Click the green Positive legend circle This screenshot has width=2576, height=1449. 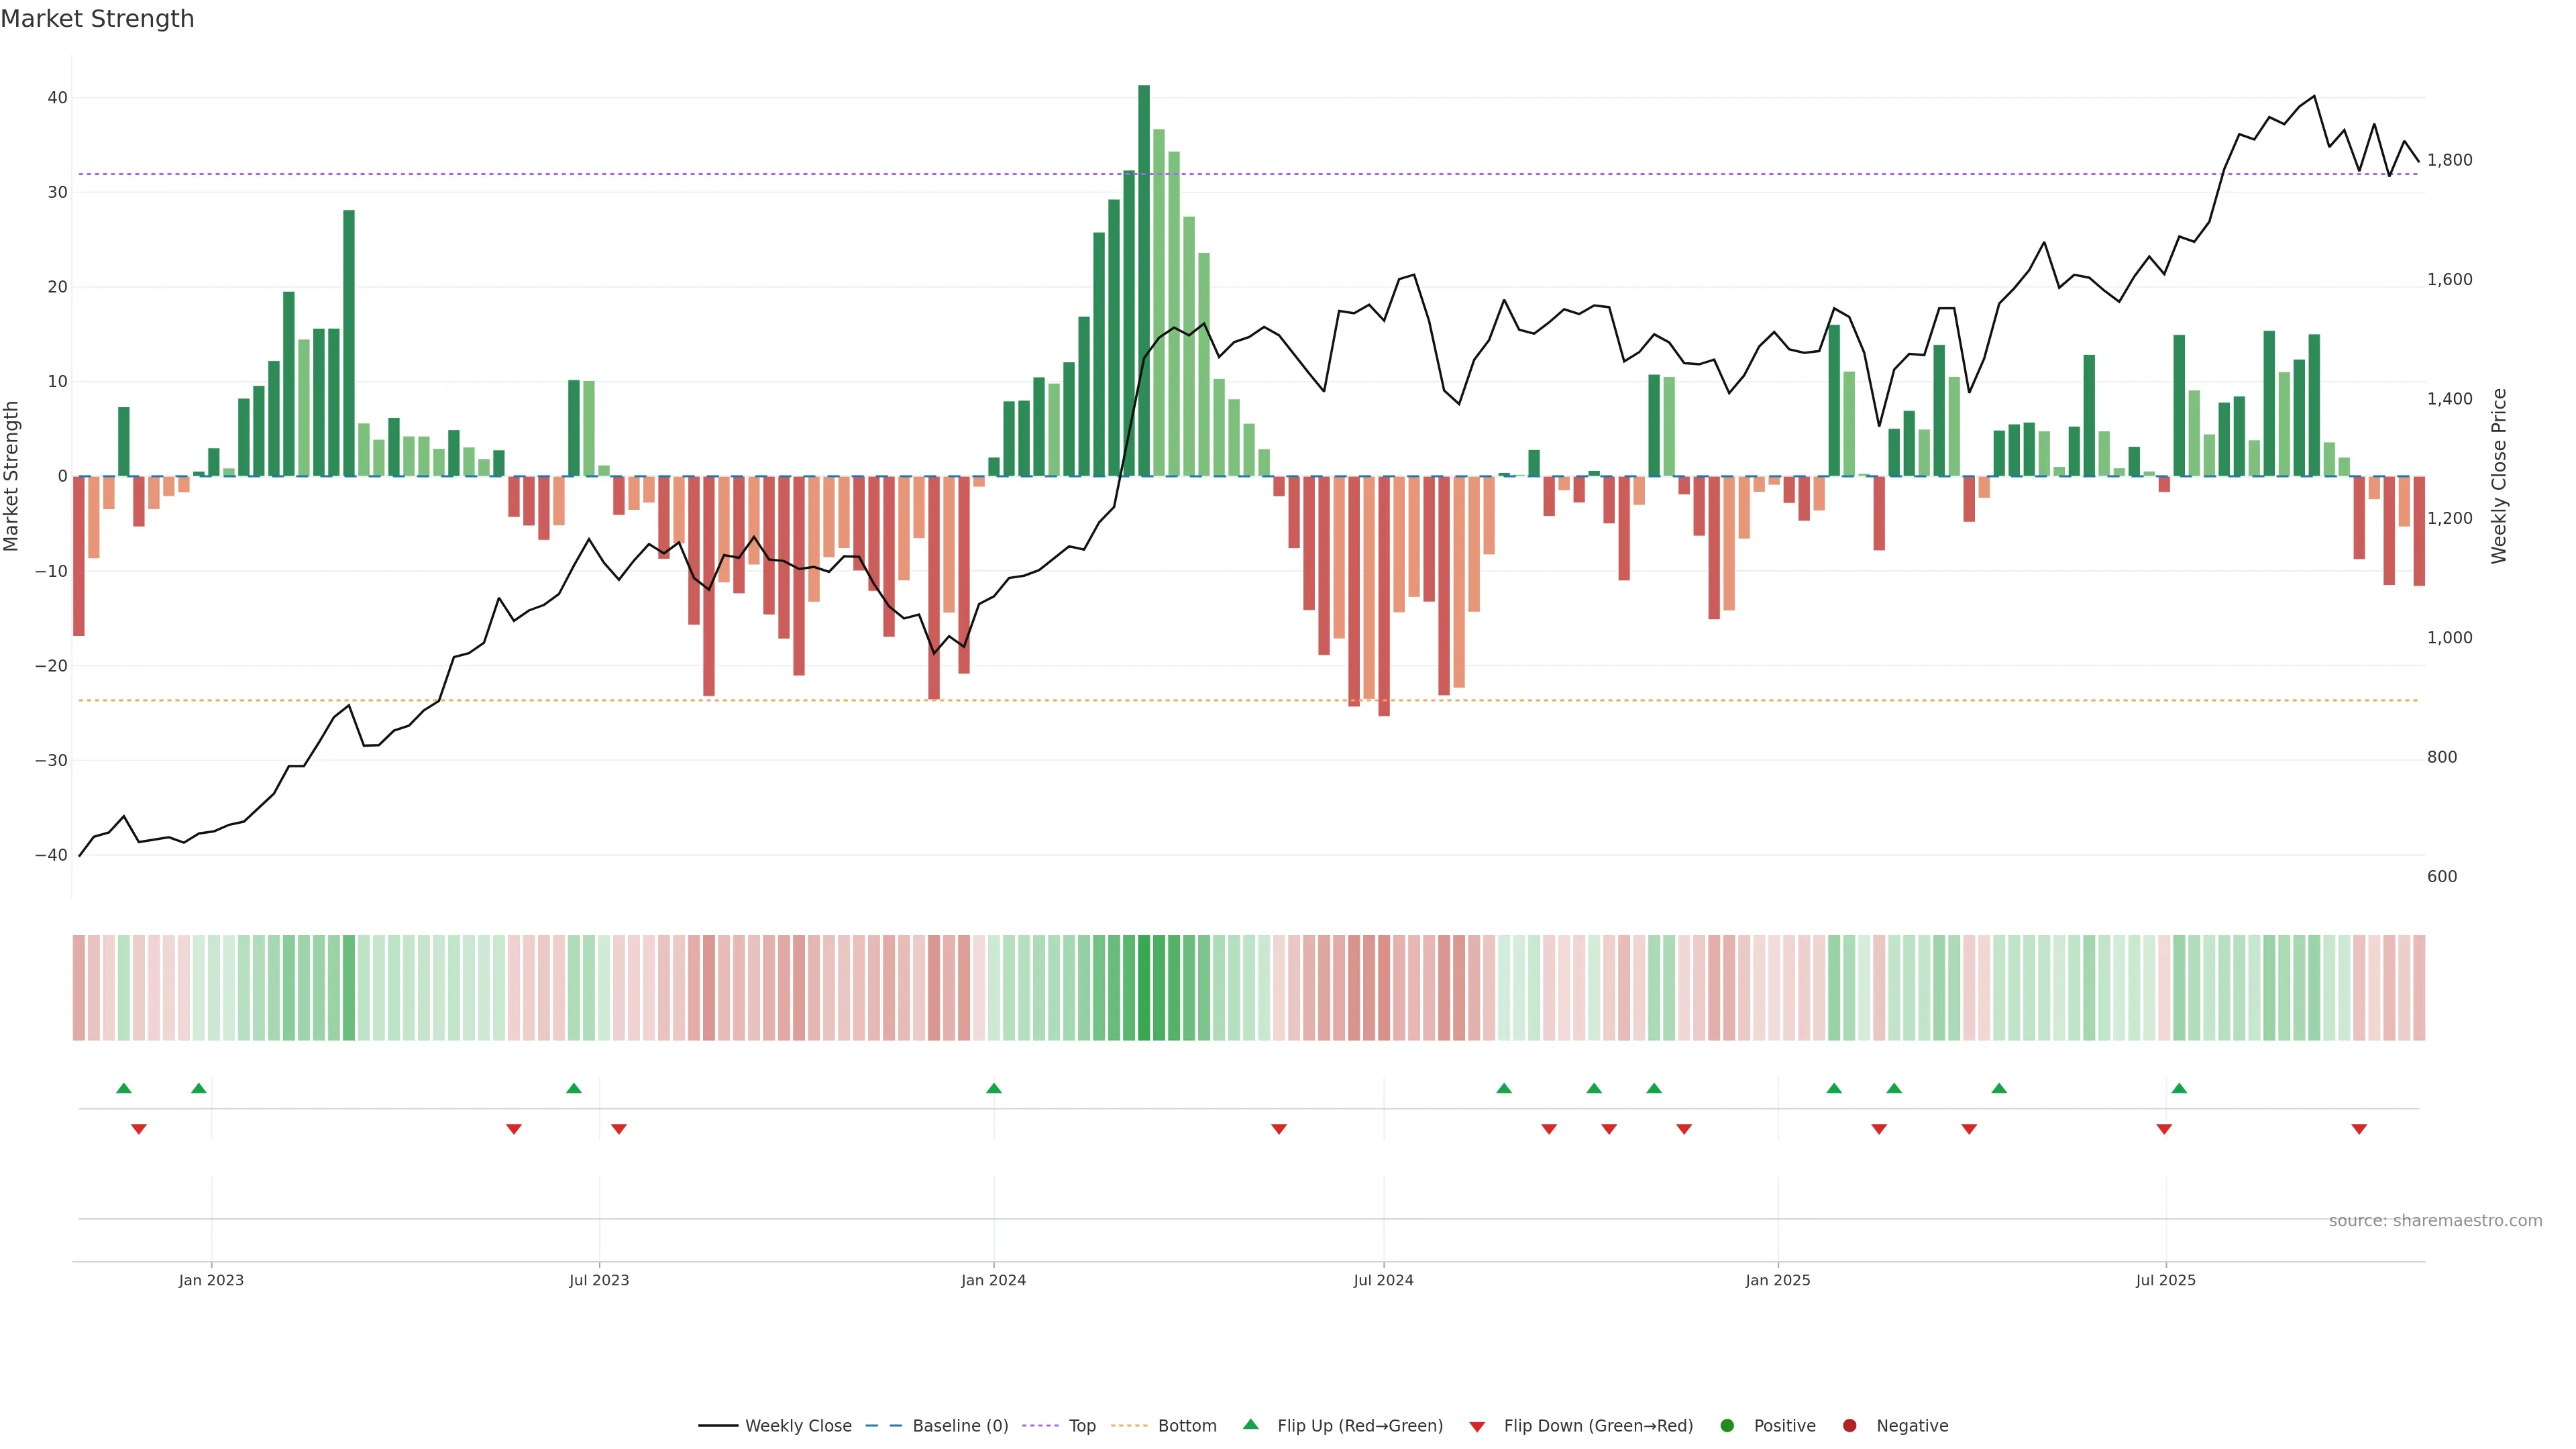pos(1727,1425)
